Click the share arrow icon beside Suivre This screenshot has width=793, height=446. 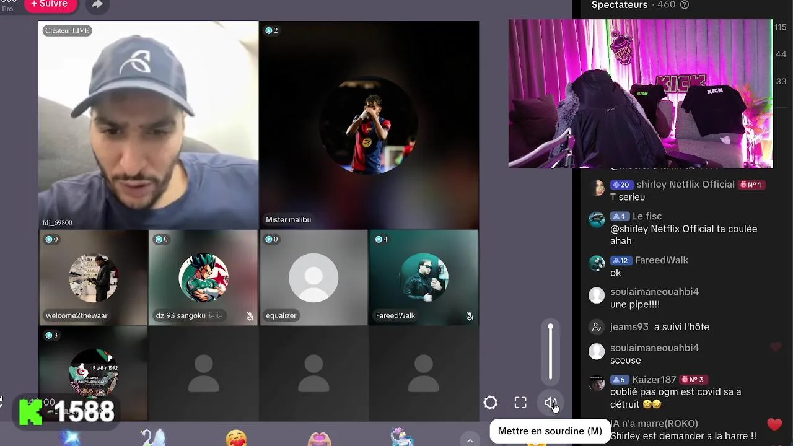(x=97, y=4)
